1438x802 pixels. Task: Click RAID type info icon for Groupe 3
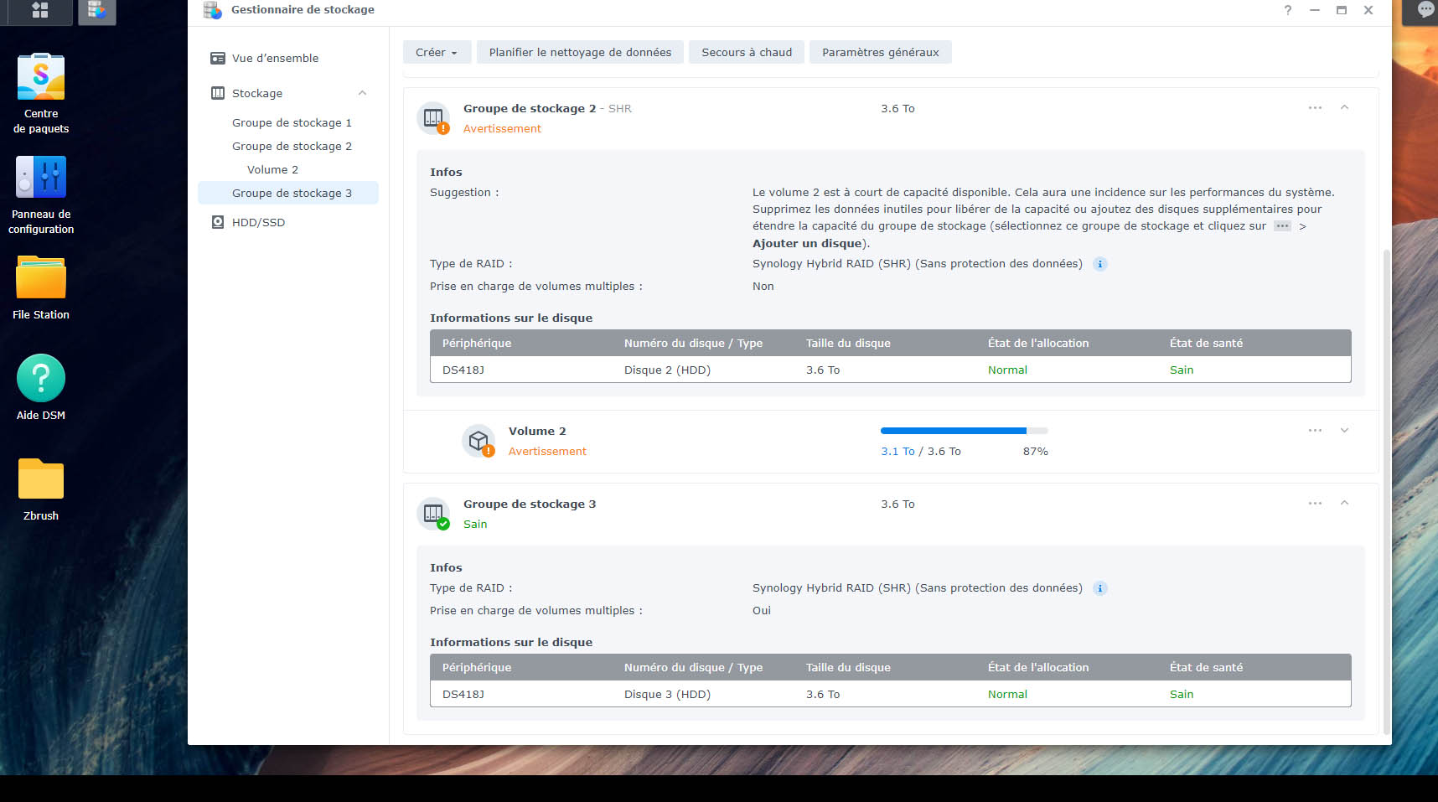(x=1100, y=588)
